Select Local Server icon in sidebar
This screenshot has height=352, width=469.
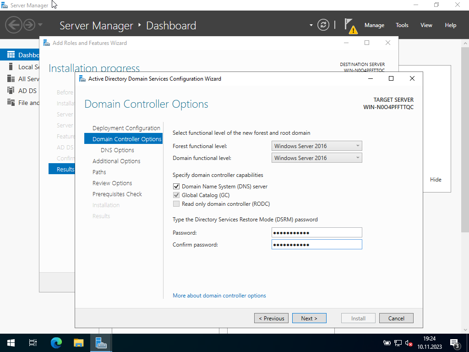coord(11,67)
